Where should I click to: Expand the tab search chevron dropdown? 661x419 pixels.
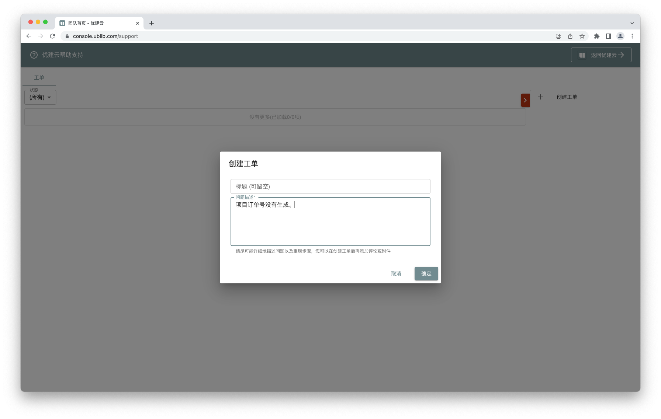(x=632, y=23)
